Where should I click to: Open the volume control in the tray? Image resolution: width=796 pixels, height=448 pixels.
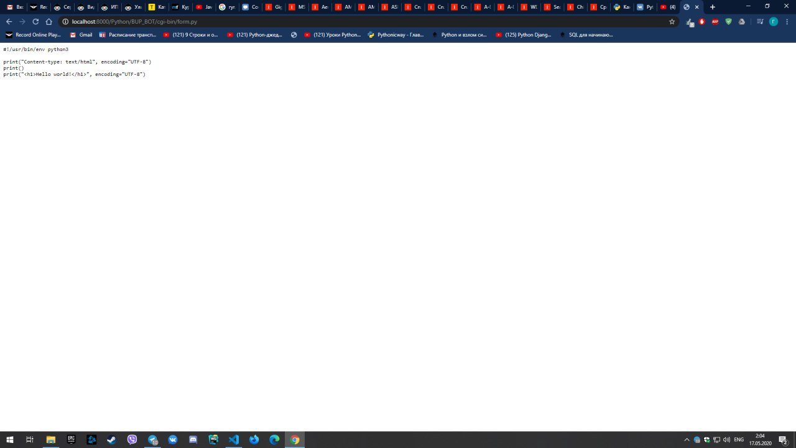point(726,440)
